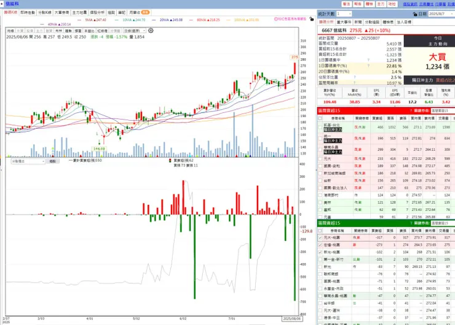This screenshot has height=325, width=455.
Task: Switch to the 個股分析 tab
Action: coord(97,12)
